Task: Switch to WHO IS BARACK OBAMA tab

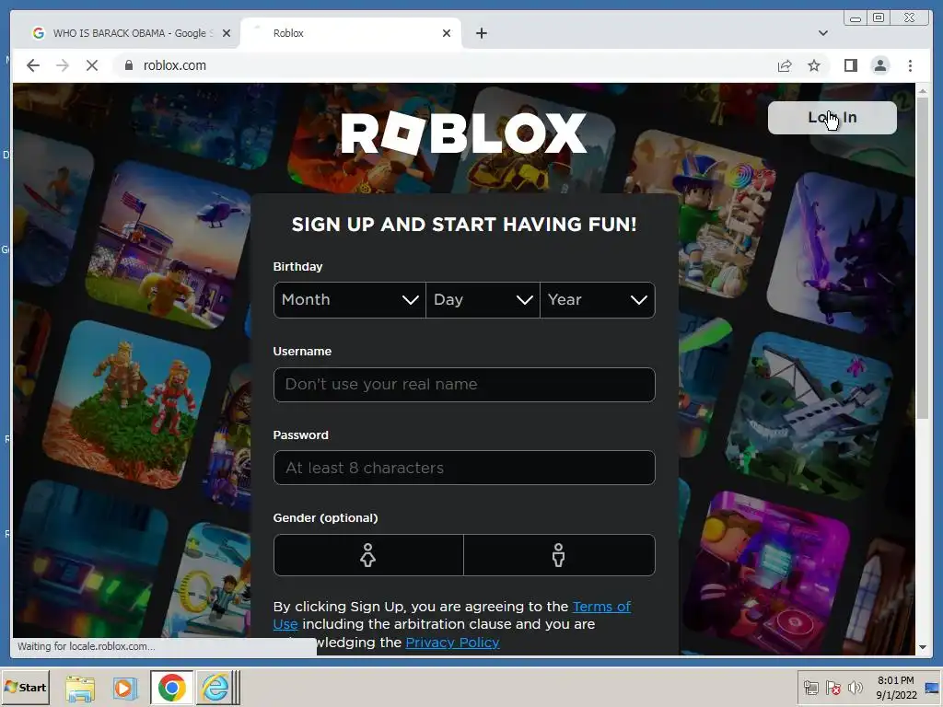Action: 133,33
